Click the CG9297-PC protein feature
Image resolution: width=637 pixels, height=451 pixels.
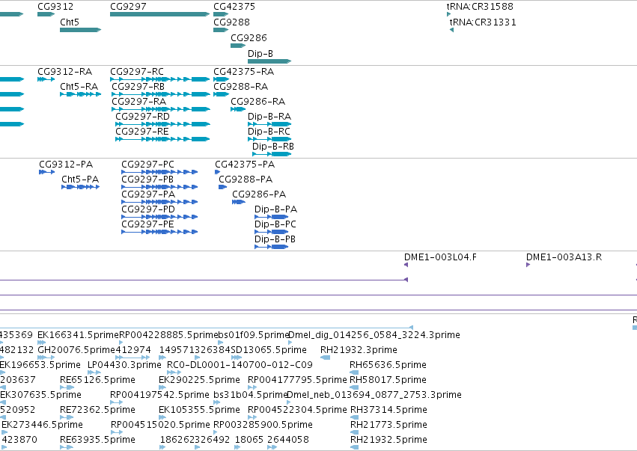(159, 172)
